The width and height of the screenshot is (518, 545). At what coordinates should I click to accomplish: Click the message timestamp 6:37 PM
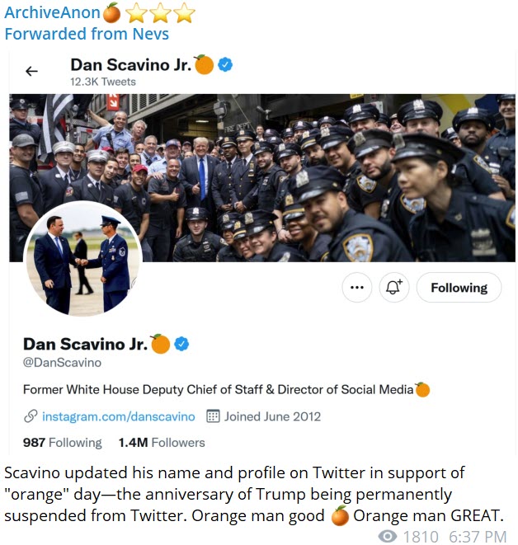(x=478, y=536)
